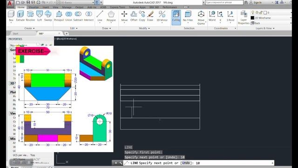
Task: Toggle layer on/off lightbulb icon
Action: [x=253, y=13]
